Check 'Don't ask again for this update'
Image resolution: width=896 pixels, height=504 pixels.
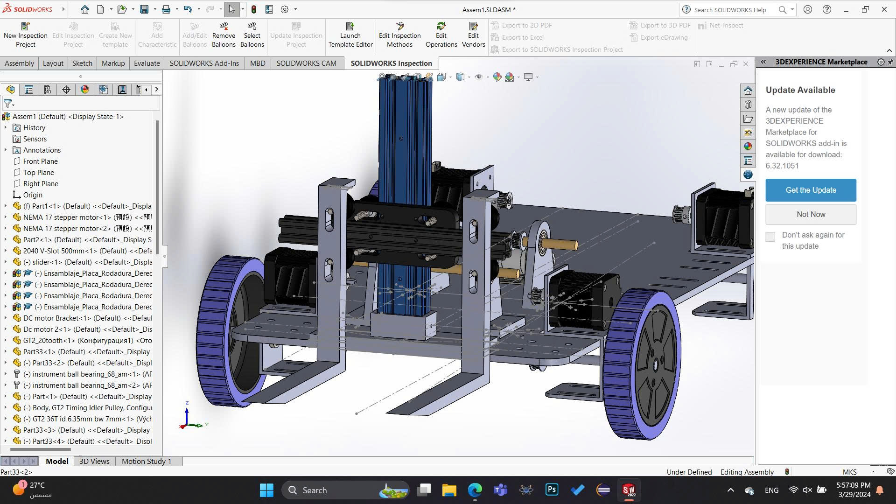[770, 237]
